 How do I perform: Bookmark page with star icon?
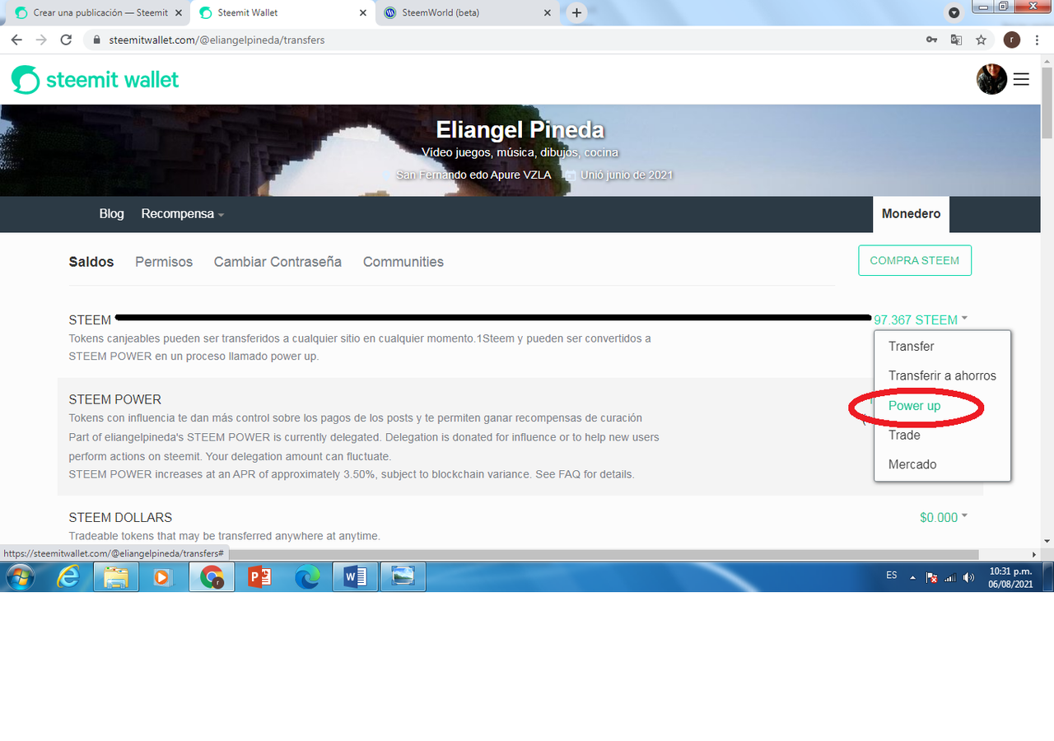click(x=981, y=40)
